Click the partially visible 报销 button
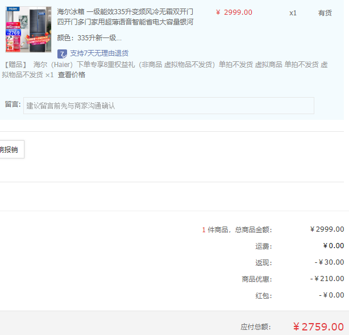Screen dimensions: 349x335 [x=11, y=149]
